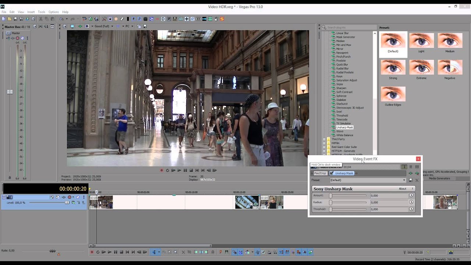The height and width of the screenshot is (265, 471).
Task: Click the Lock Event padlock icon
Action: pos(213,252)
